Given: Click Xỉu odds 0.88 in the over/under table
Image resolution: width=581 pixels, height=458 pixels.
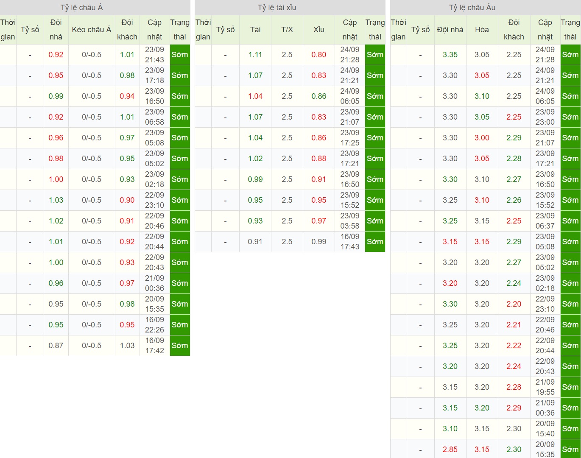Looking at the screenshot, I should 319,159.
